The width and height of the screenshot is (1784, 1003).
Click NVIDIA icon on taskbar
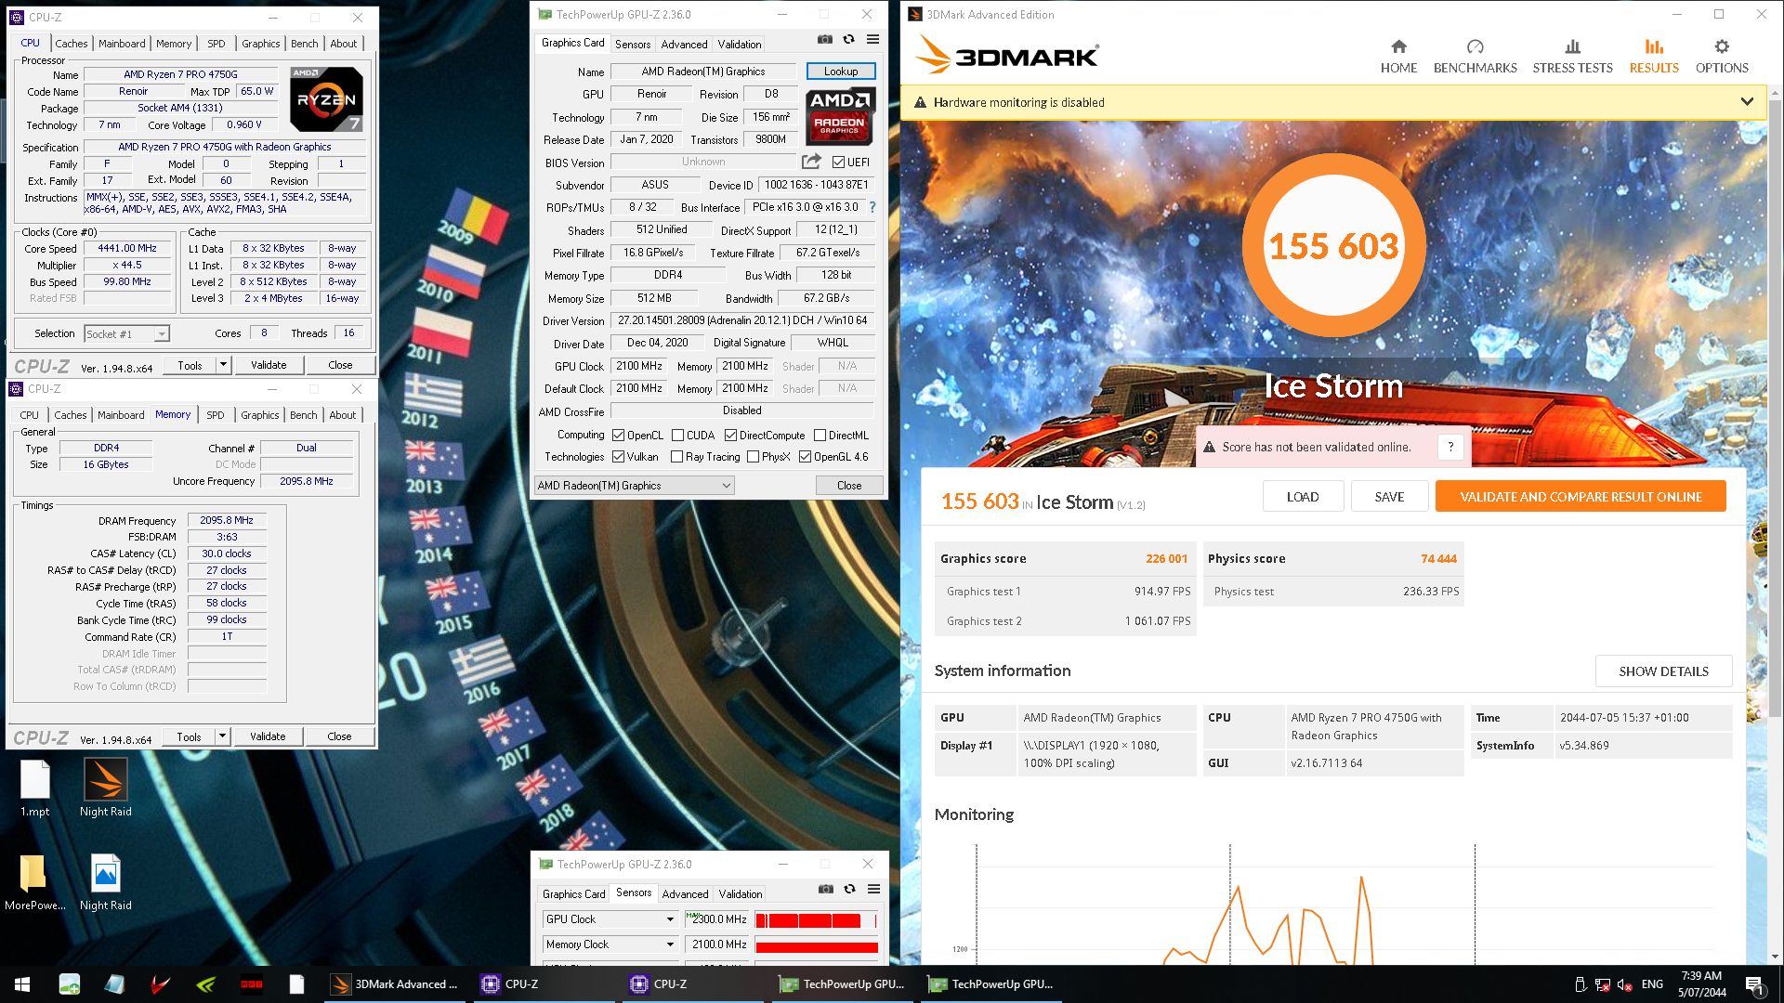pos(206,984)
